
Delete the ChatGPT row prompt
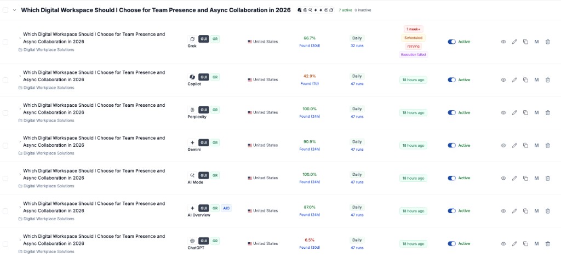(x=547, y=244)
